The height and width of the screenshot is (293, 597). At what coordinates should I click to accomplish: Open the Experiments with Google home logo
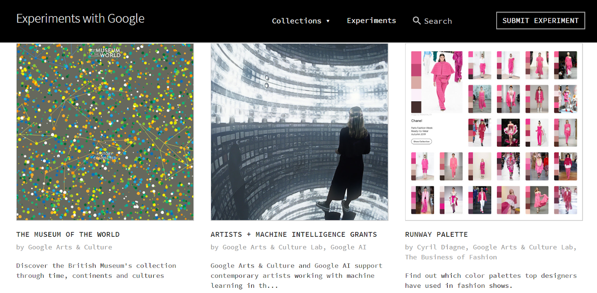80,19
